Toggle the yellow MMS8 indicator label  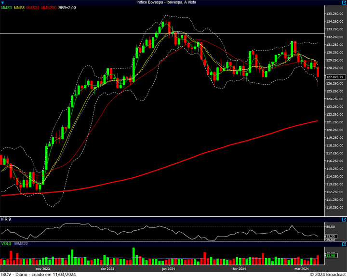[x=19, y=8]
